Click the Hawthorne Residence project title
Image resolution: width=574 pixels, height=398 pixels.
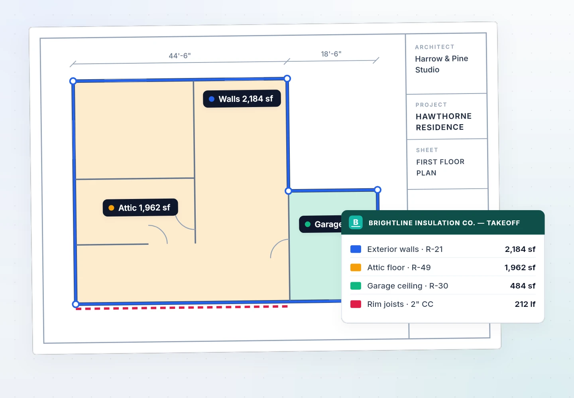click(x=444, y=122)
